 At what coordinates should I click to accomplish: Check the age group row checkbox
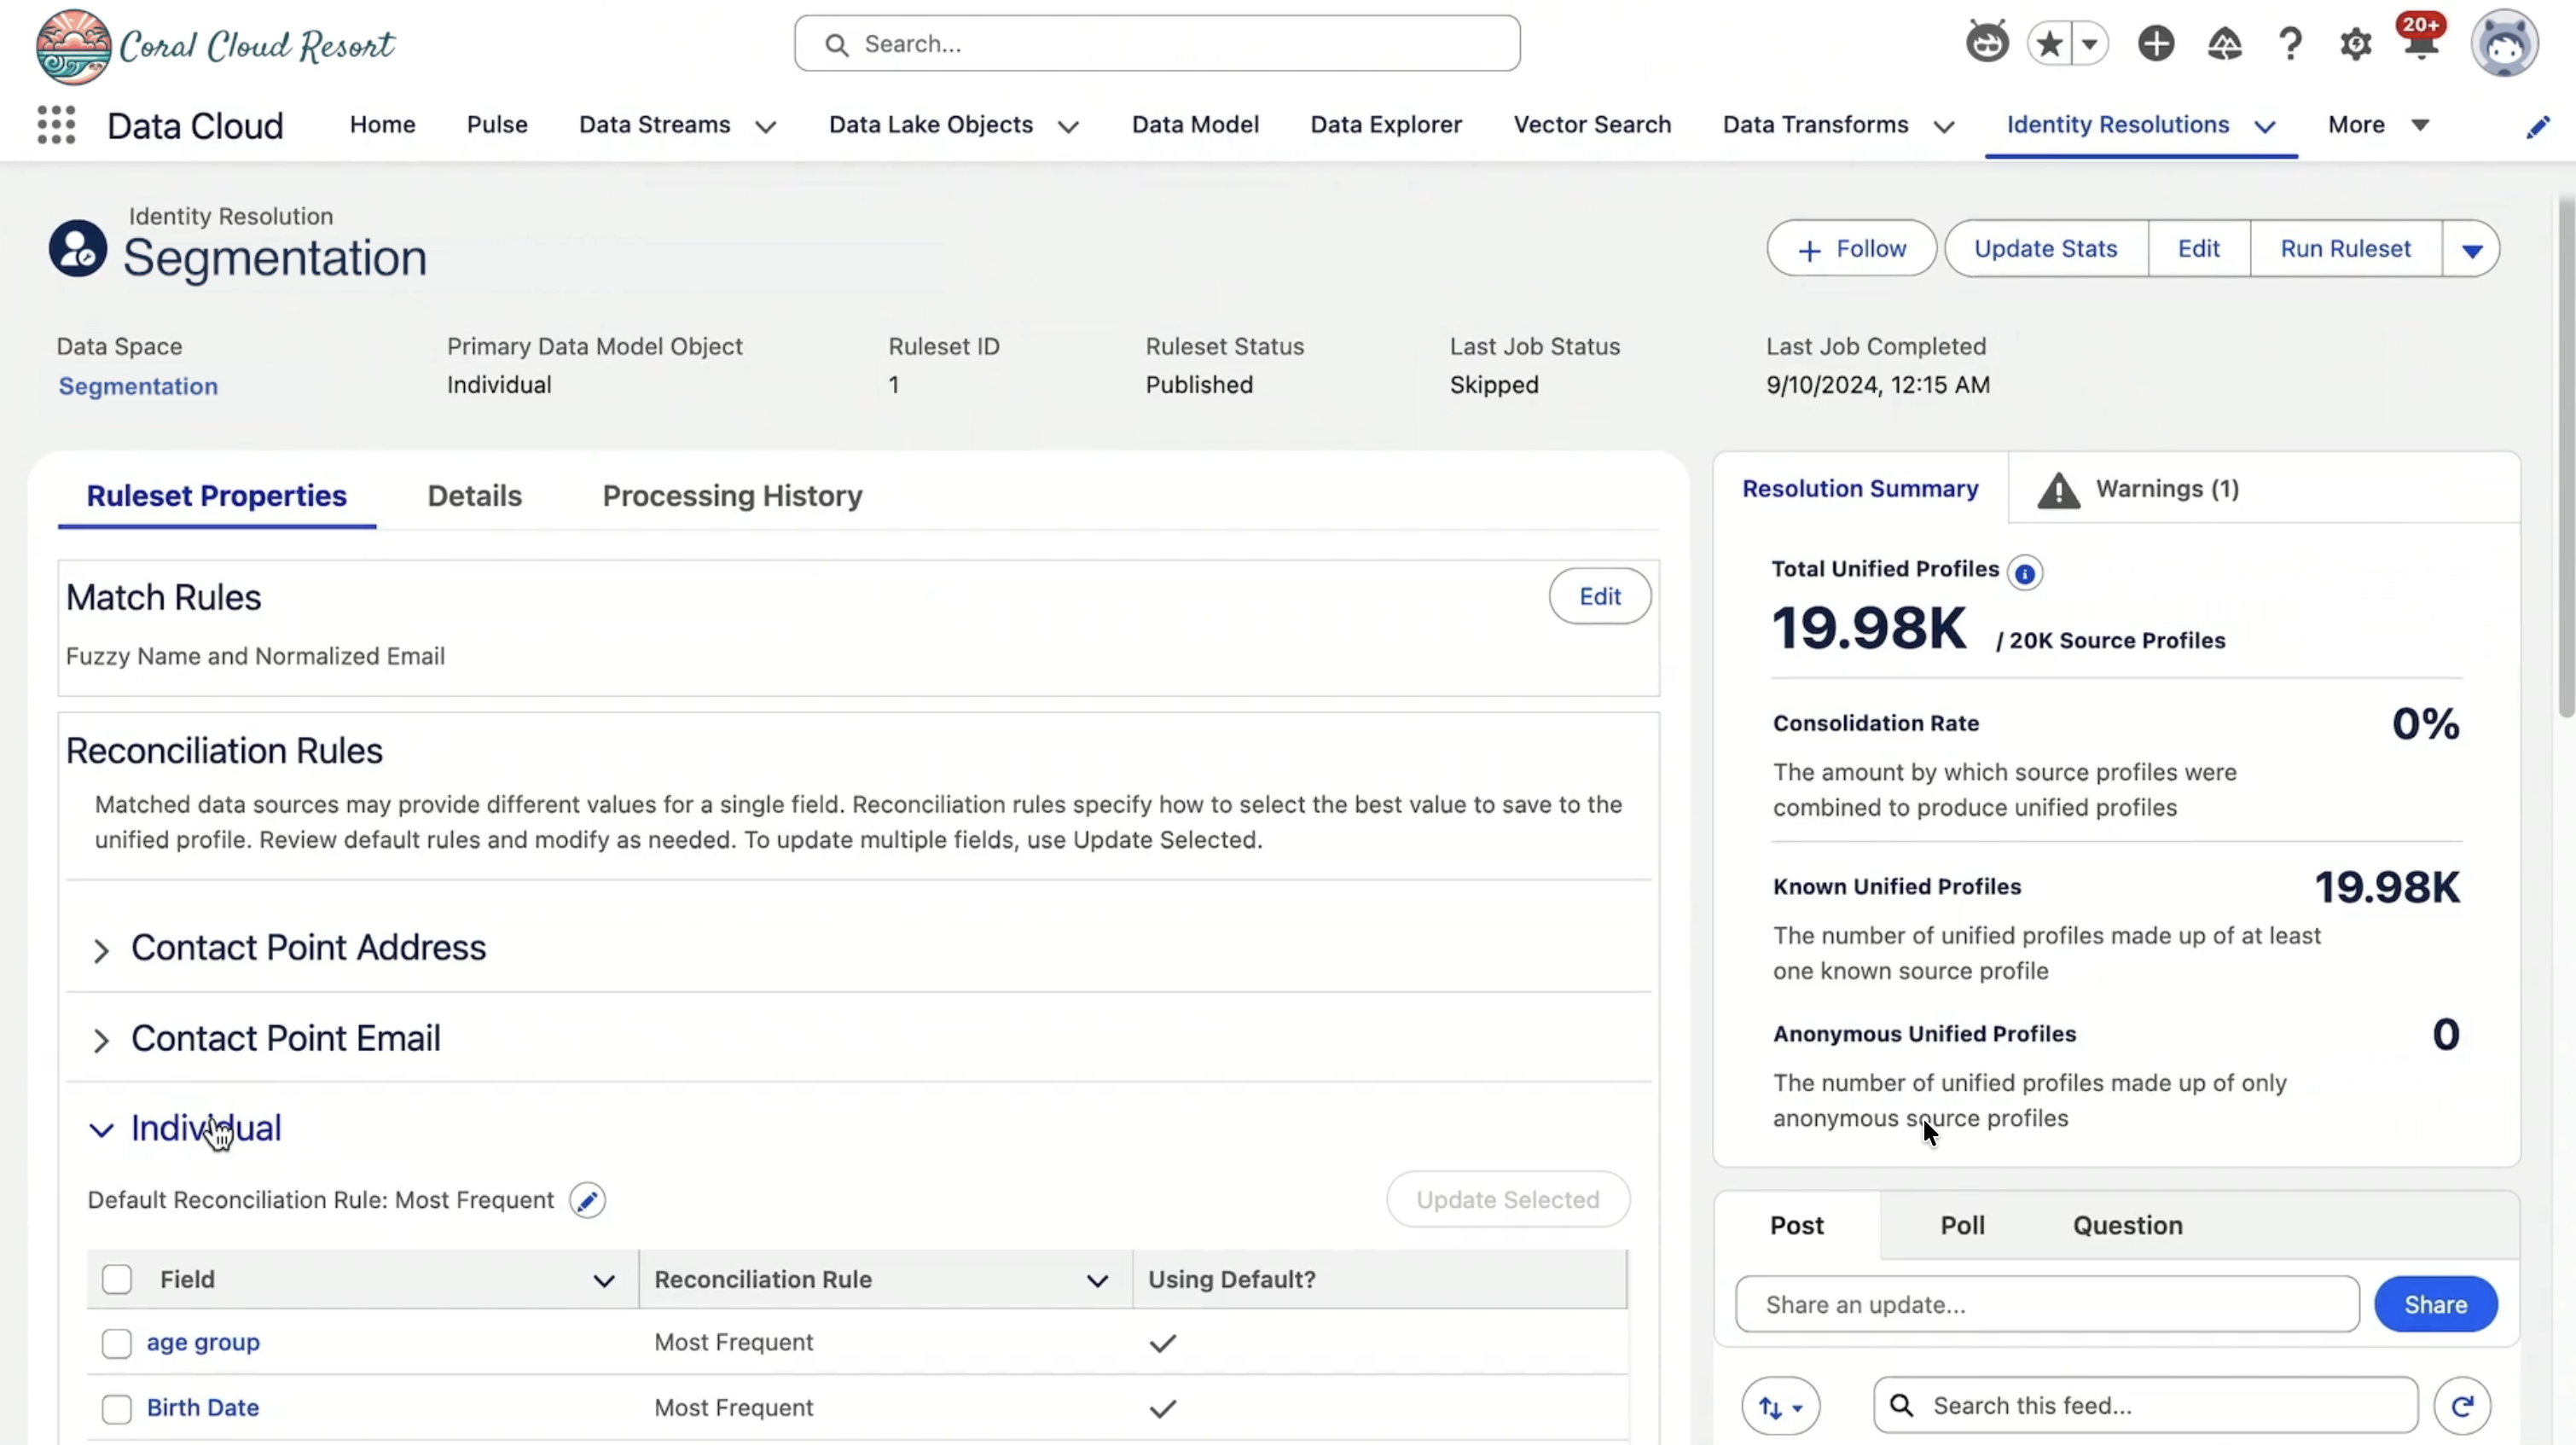tap(117, 1343)
